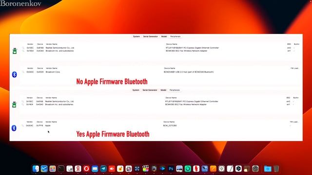Click the Device Name header above BCM2046B1
312x175 pixels.
coord(170,68)
